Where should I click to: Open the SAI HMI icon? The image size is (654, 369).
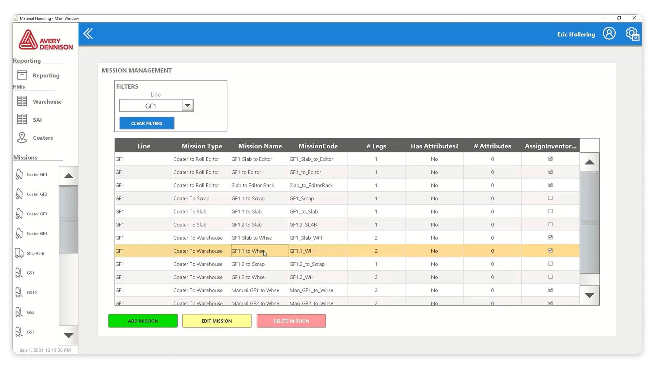pyautogui.click(x=22, y=120)
